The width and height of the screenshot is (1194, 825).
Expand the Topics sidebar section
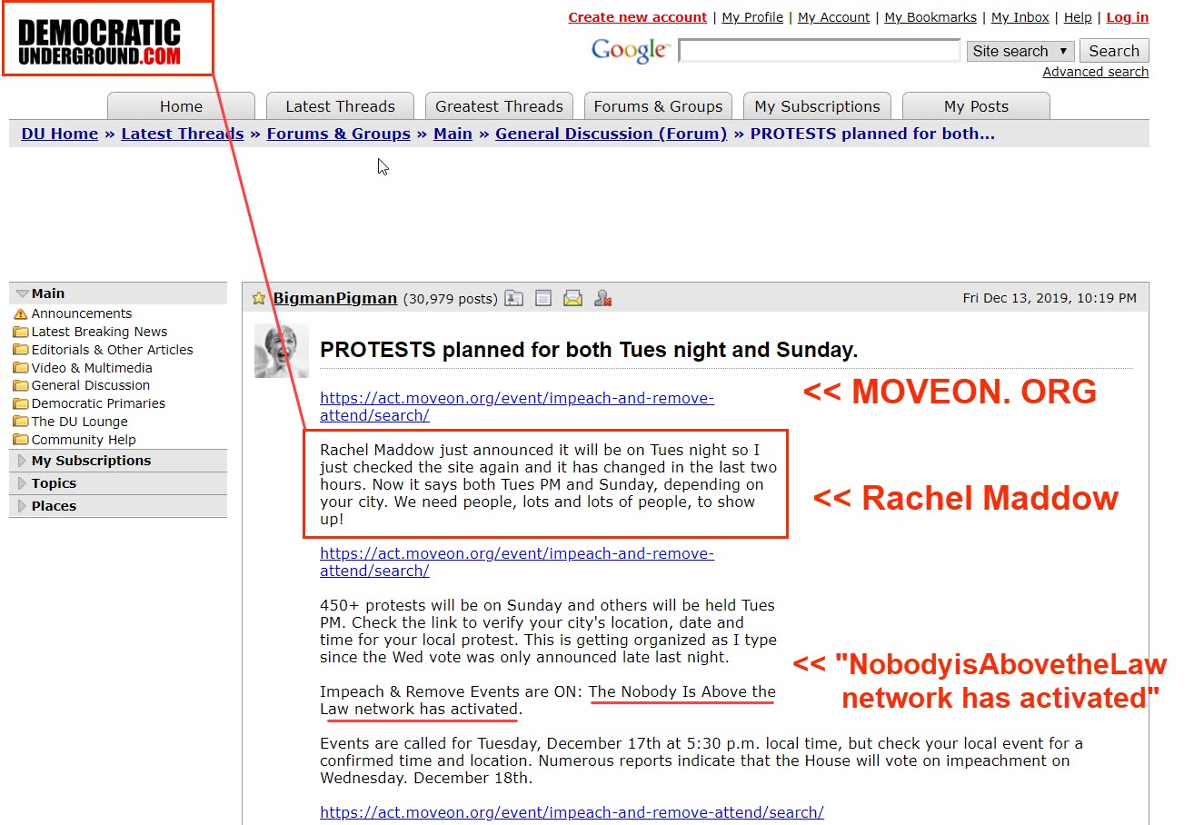pyautogui.click(x=22, y=483)
